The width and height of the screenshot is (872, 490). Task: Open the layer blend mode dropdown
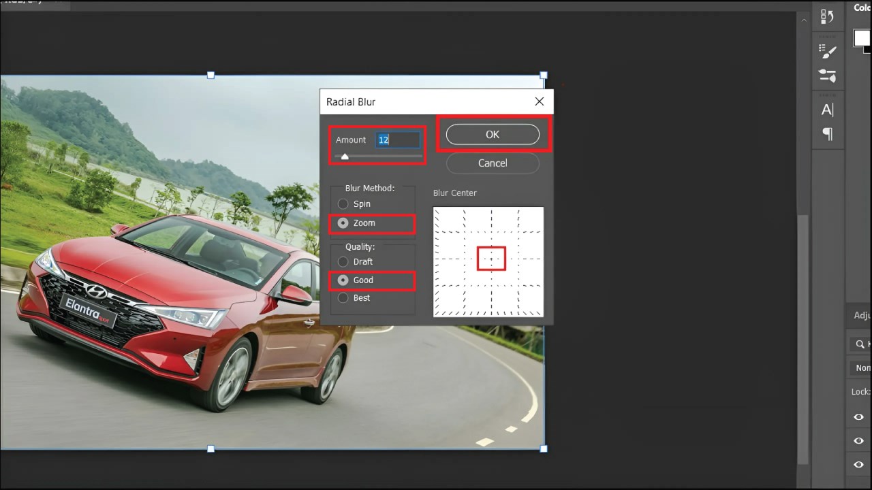861,367
